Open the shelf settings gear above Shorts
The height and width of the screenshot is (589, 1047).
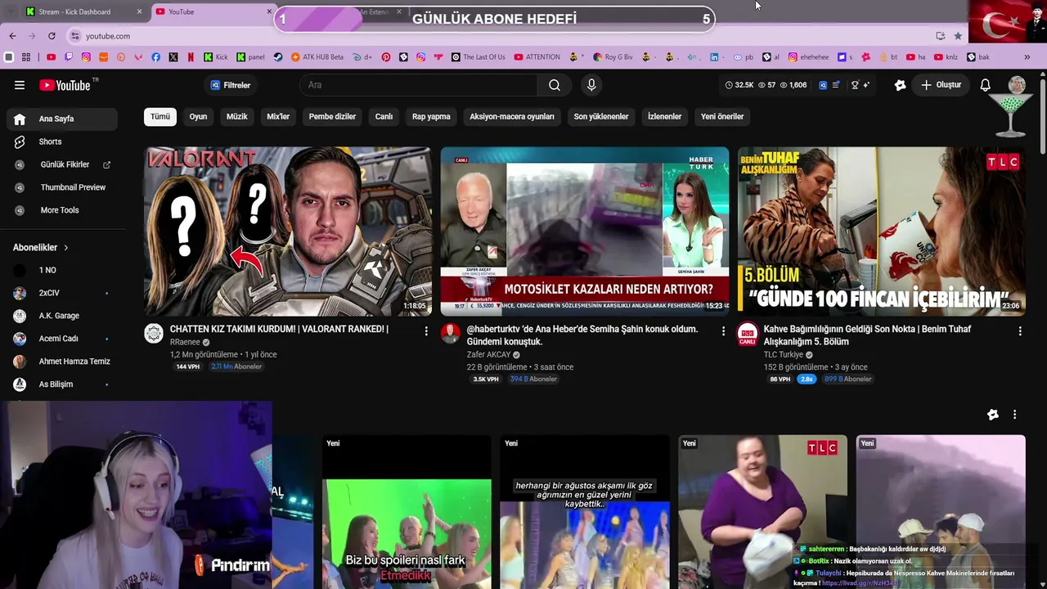click(x=993, y=415)
